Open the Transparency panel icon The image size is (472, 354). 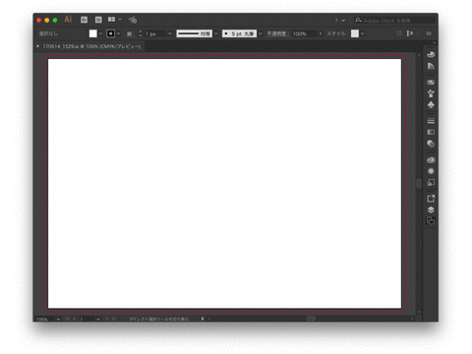click(431, 144)
